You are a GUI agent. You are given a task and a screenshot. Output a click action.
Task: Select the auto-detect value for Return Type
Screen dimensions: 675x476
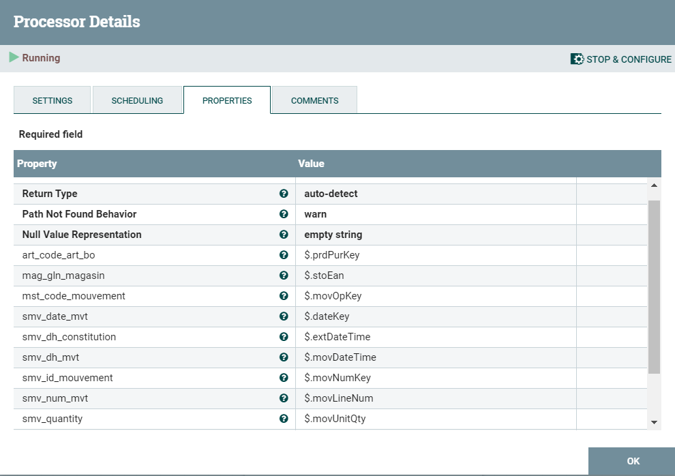331,194
